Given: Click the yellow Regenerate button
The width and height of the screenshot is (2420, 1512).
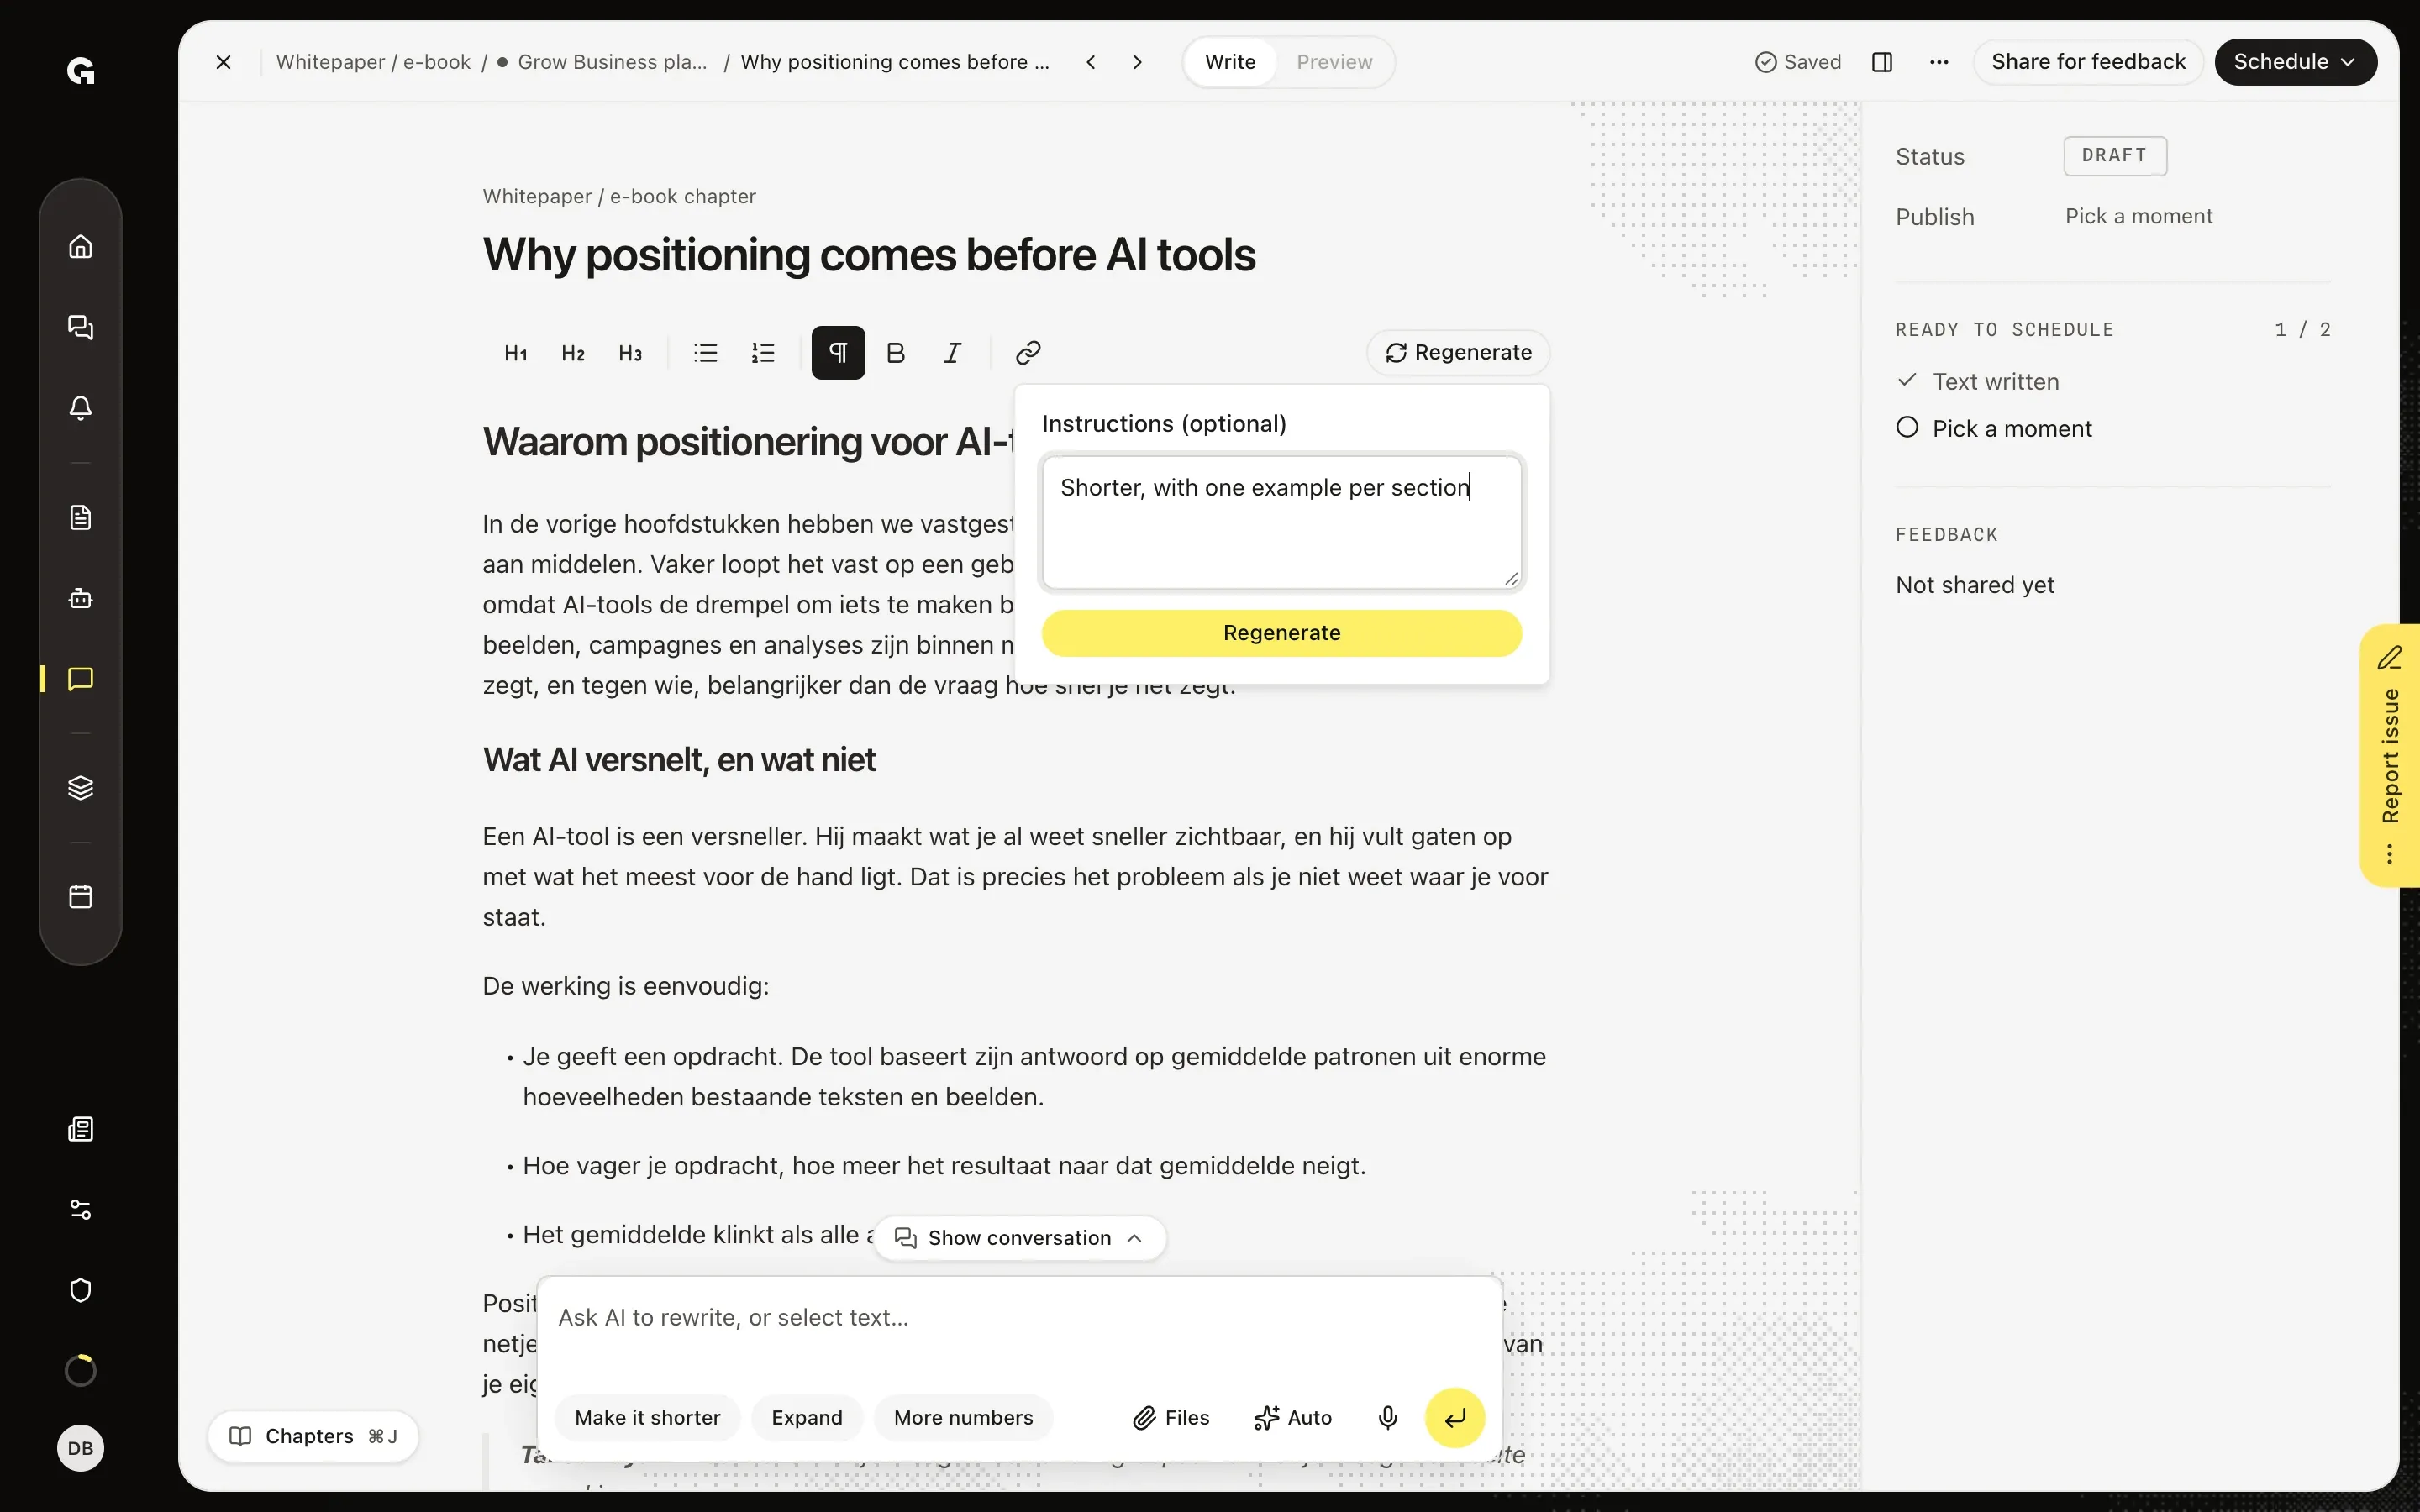Looking at the screenshot, I should pos(1282,633).
